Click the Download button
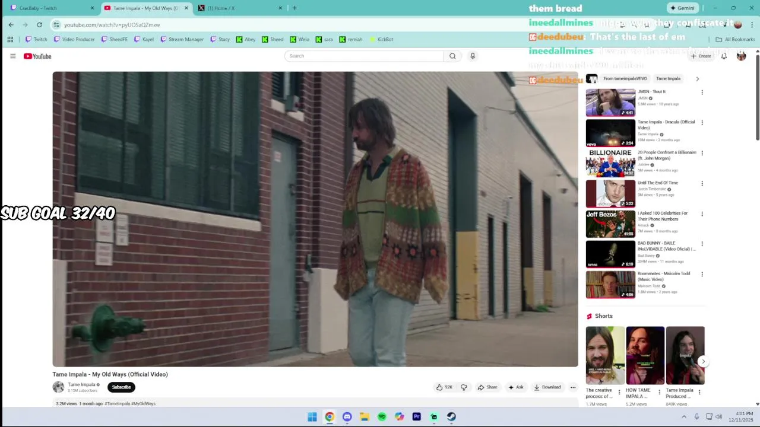Image resolution: width=760 pixels, height=427 pixels. click(547, 387)
